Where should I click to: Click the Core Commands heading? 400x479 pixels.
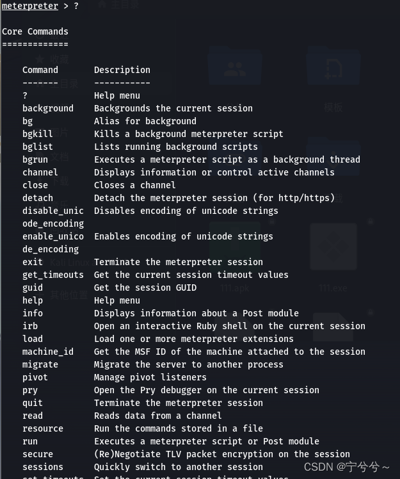35,31
